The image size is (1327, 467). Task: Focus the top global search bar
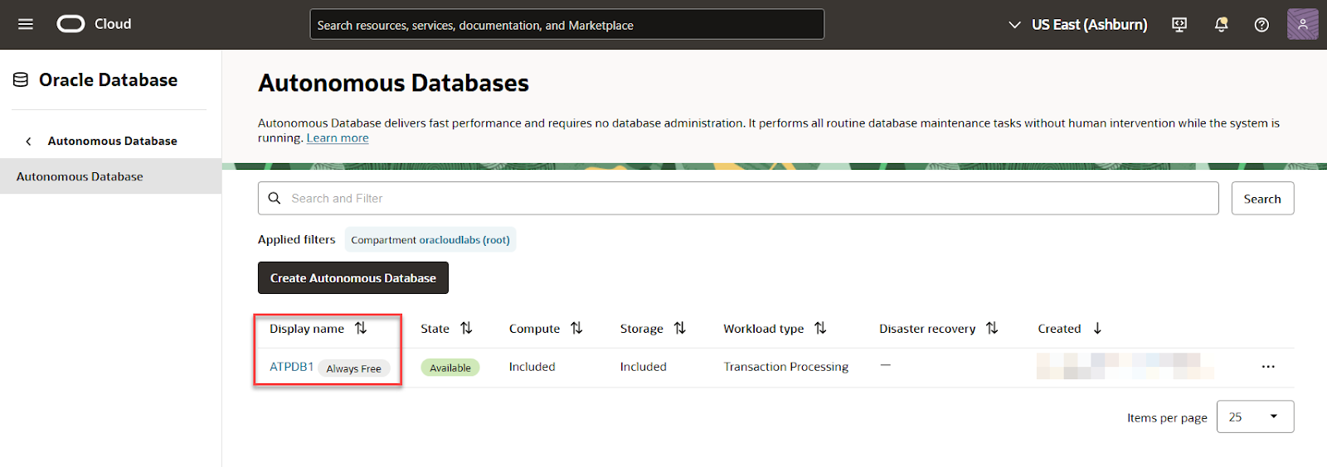tap(566, 25)
